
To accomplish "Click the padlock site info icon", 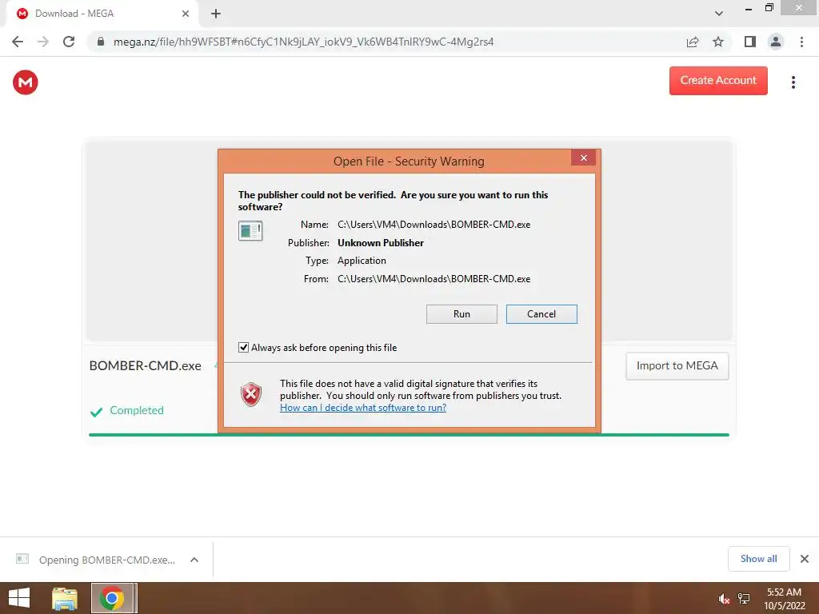I will [x=100, y=42].
